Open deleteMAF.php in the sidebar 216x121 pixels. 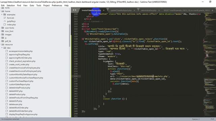(x=16, y=91)
